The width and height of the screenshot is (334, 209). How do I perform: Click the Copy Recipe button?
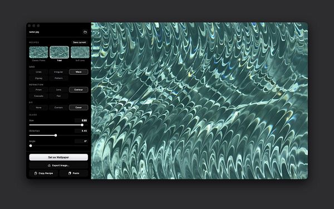43,173
